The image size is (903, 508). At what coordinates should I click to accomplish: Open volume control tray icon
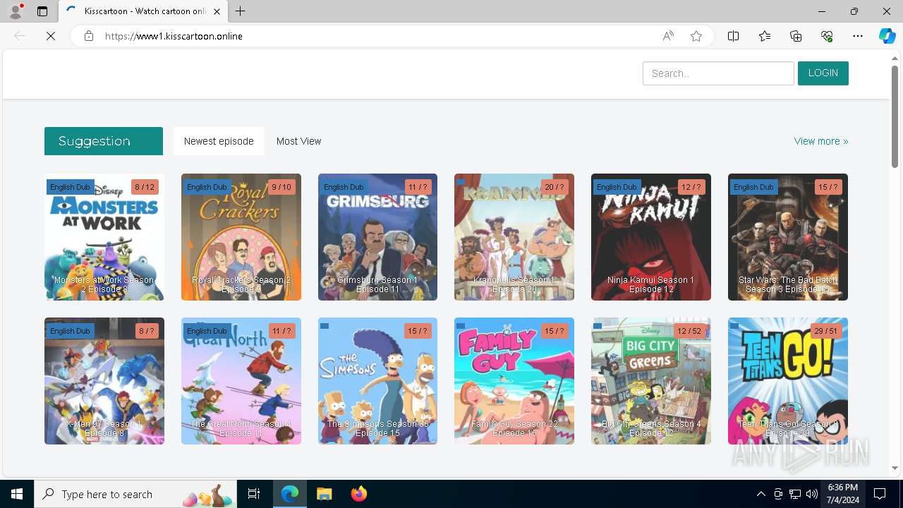point(812,494)
